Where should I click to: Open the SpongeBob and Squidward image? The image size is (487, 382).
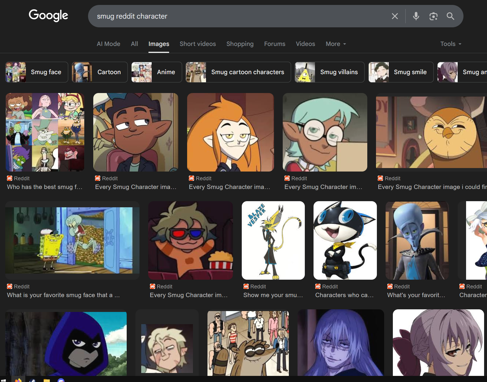coord(72,240)
